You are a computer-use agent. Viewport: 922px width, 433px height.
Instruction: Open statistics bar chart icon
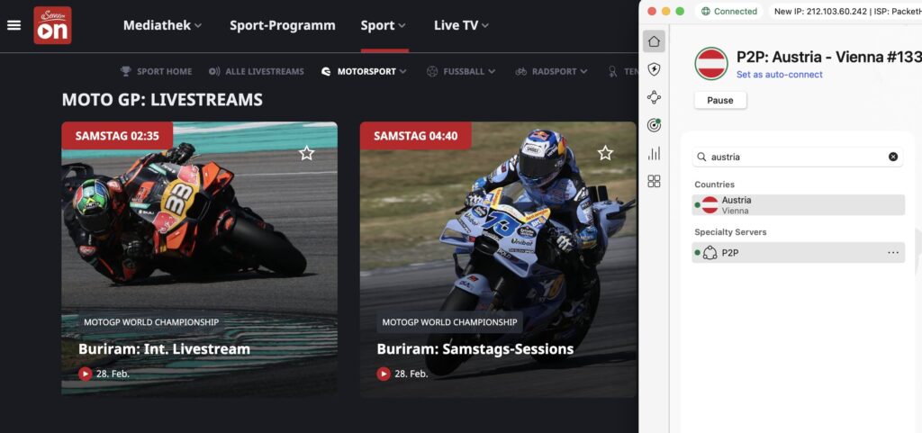coord(655,153)
